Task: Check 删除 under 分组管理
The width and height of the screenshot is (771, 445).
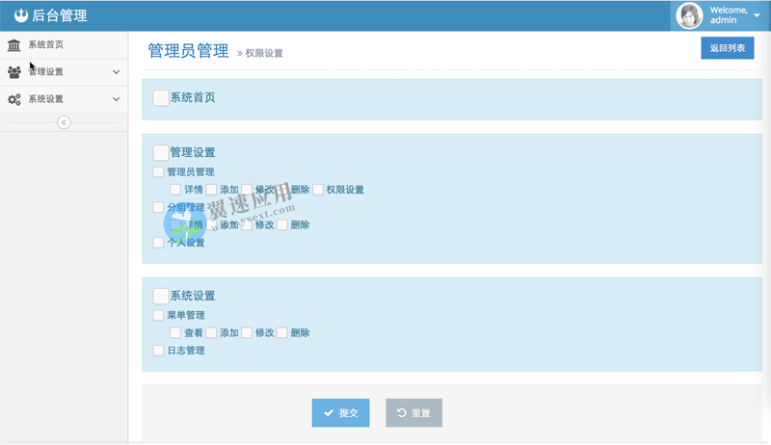Action: click(281, 225)
